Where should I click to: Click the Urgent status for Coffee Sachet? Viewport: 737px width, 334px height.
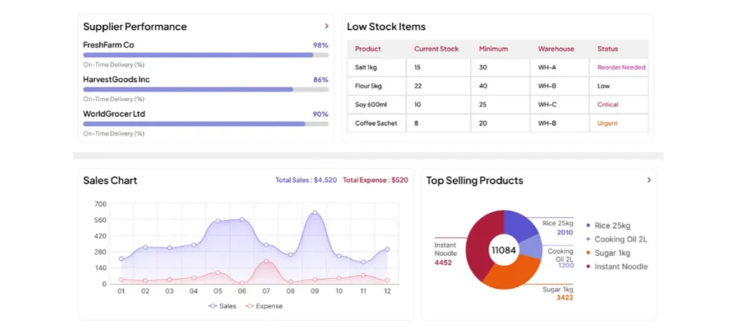point(607,123)
